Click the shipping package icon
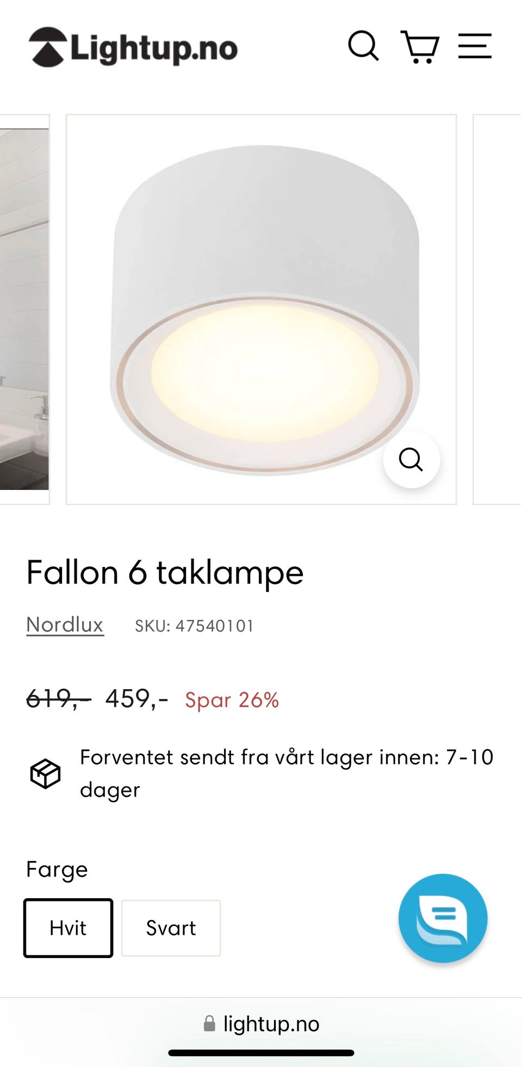Image resolution: width=522 pixels, height=1067 pixels. click(45, 773)
